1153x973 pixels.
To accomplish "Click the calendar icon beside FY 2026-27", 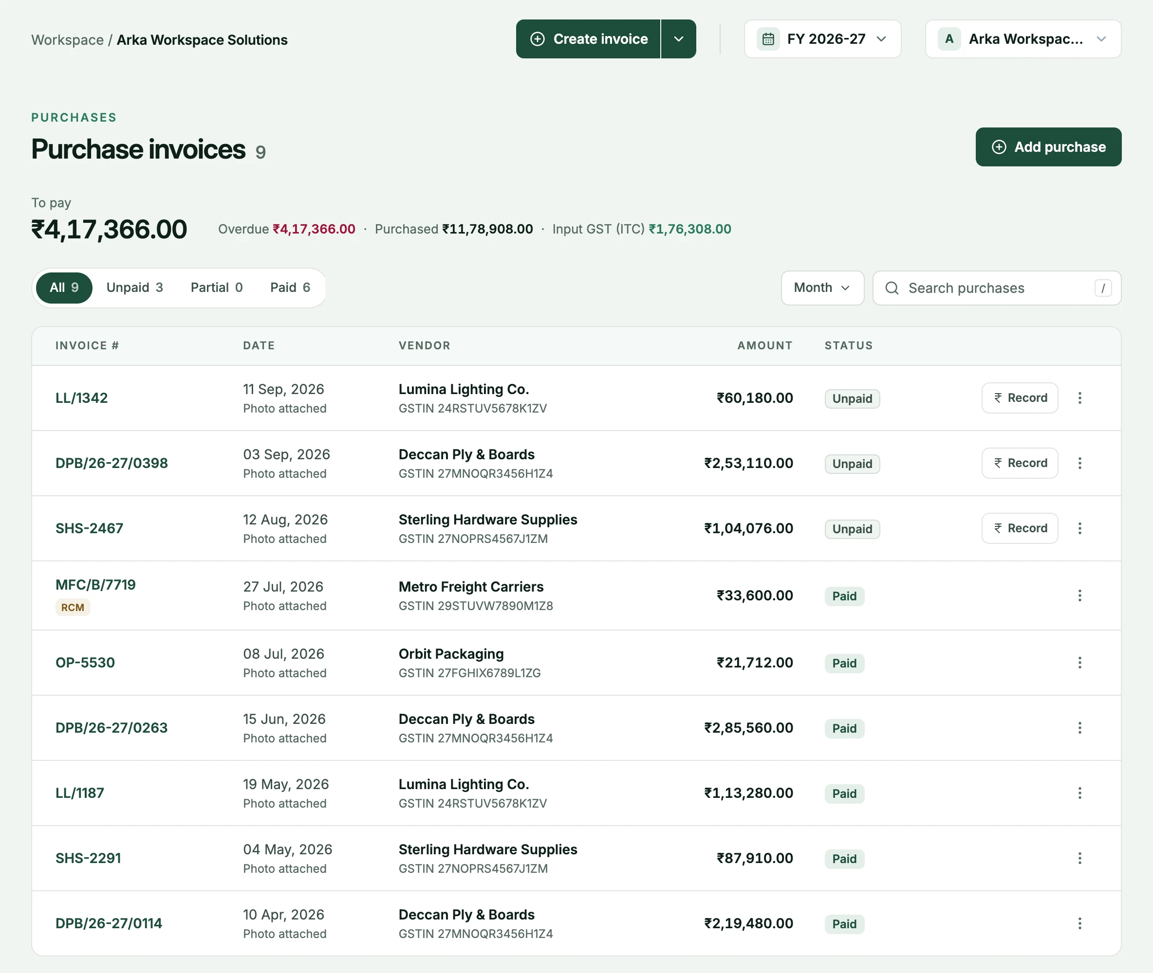I will click(x=768, y=39).
